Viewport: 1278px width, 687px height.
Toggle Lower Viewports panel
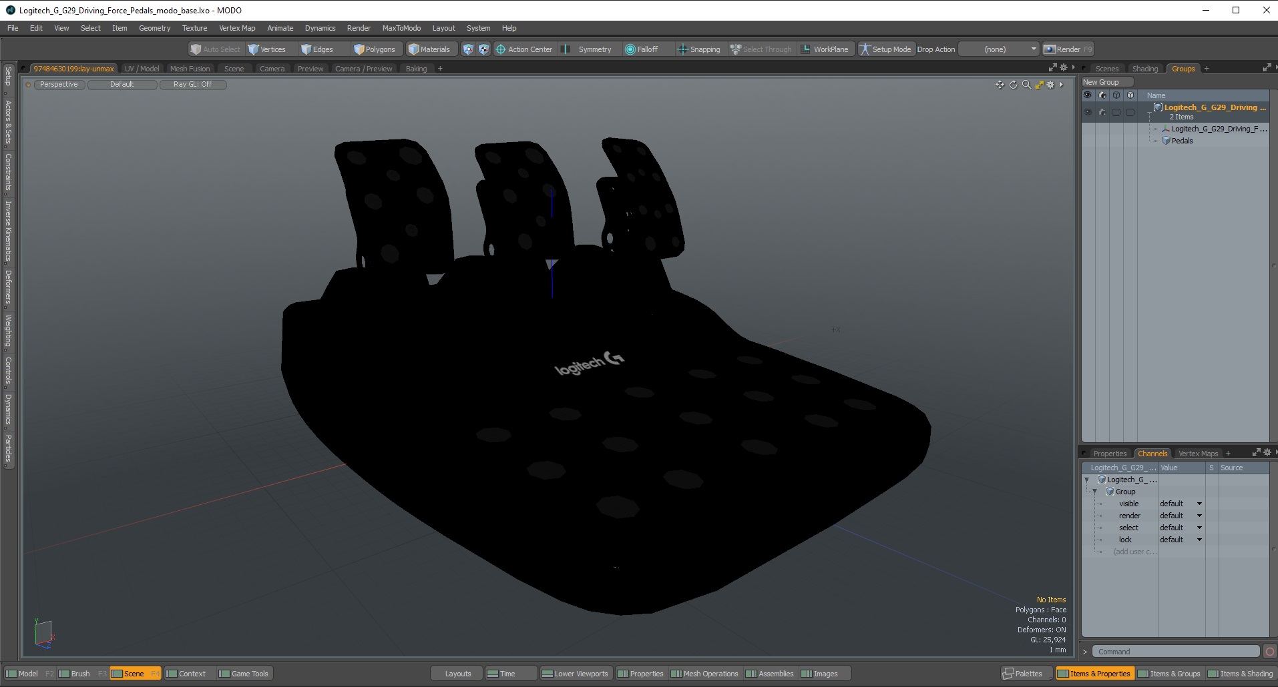pos(575,674)
